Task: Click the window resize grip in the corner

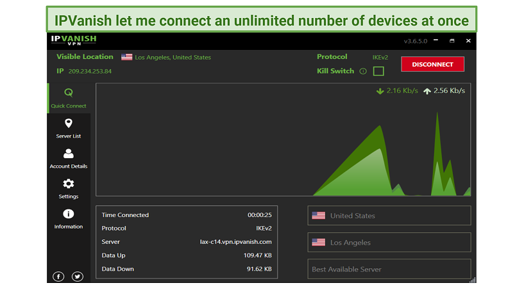Action: point(473,280)
